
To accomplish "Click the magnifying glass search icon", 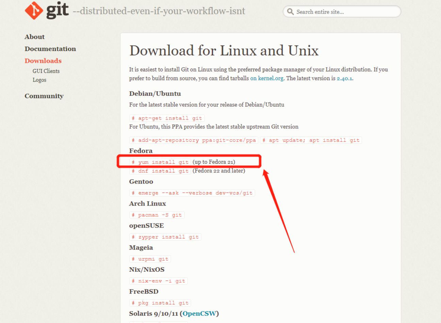I will click(290, 12).
